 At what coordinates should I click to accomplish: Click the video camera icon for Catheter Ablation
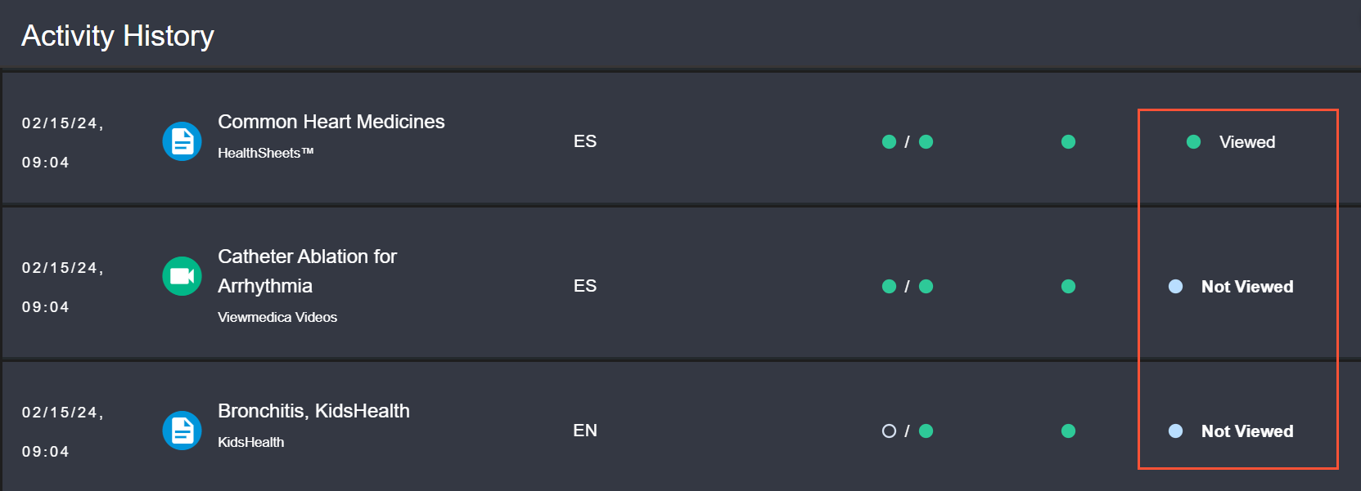182,276
